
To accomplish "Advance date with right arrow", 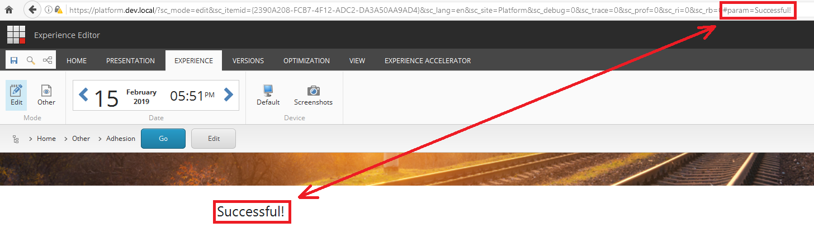I will tap(228, 95).
